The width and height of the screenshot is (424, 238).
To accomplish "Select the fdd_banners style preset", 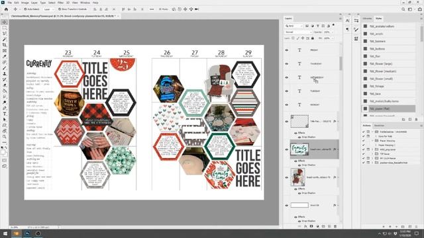I will [x=388, y=41].
